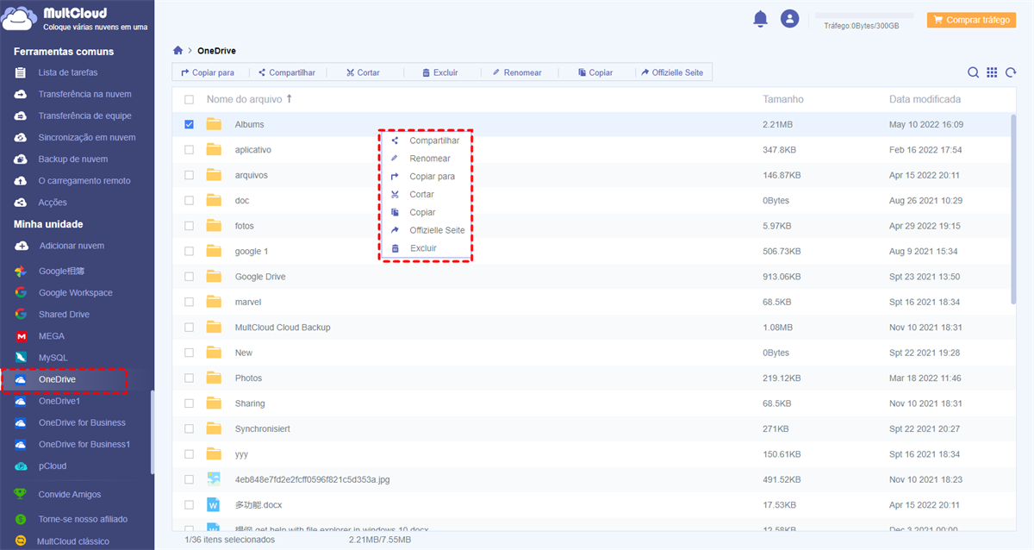Select Shared Drive in sidebar
1034x550 pixels.
point(64,314)
